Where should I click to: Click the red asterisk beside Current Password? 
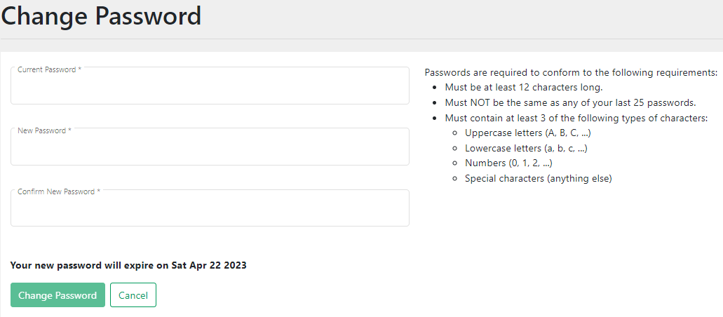coord(80,70)
